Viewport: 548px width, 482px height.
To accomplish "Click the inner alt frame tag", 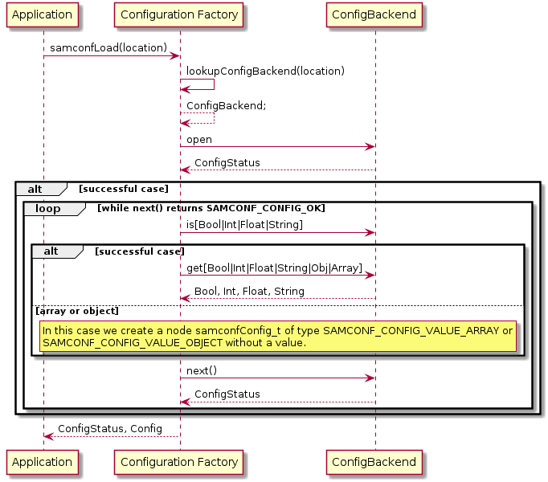I will 57,251.
